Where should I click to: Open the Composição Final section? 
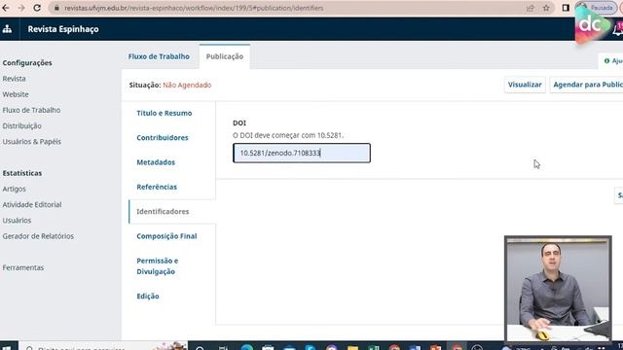click(x=166, y=236)
